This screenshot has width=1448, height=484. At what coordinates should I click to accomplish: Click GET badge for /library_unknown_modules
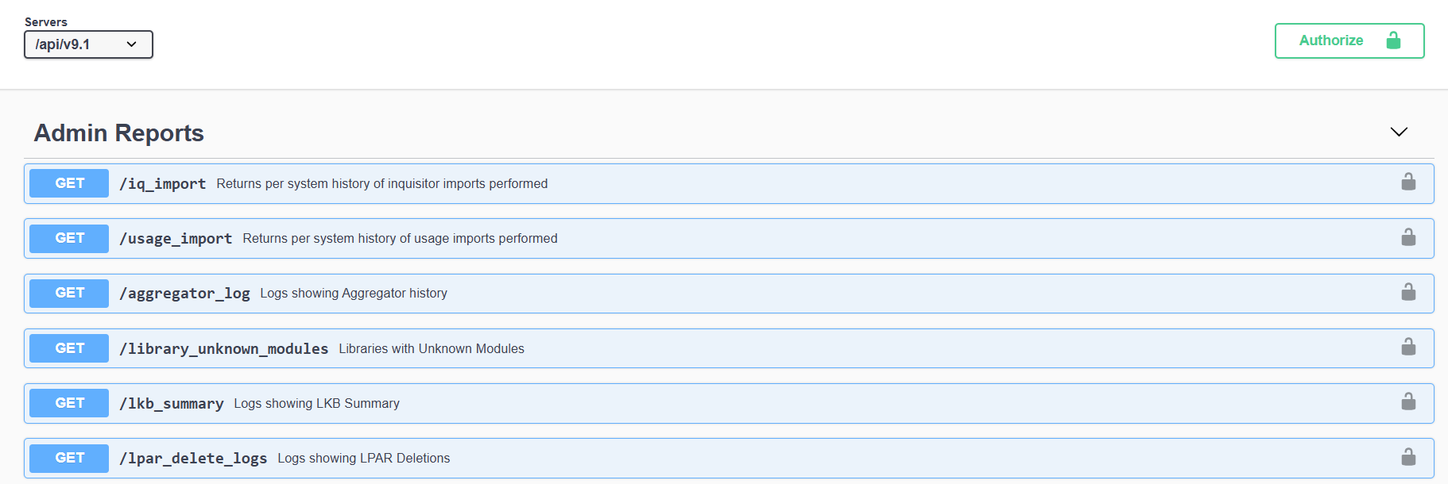[69, 348]
